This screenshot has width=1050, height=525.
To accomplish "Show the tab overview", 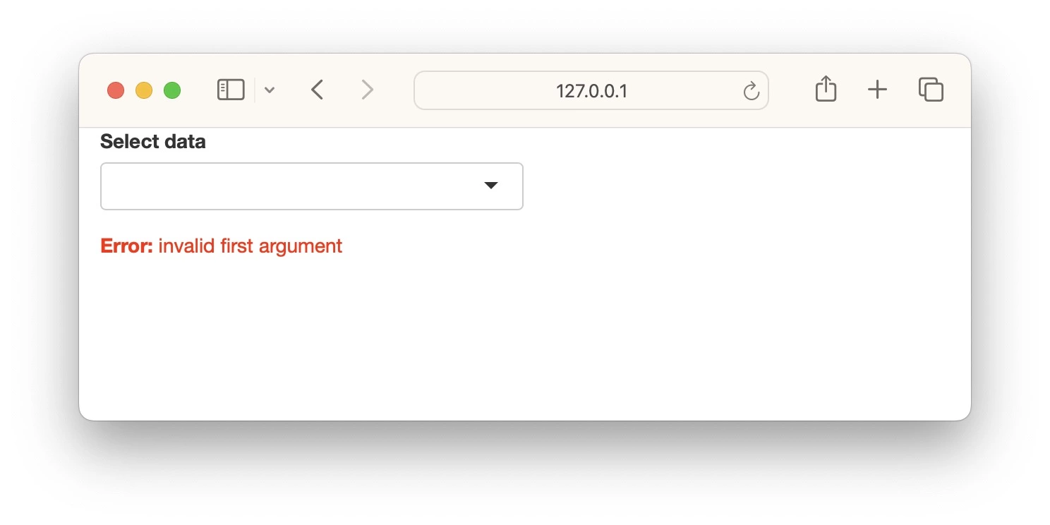I will 931,90.
